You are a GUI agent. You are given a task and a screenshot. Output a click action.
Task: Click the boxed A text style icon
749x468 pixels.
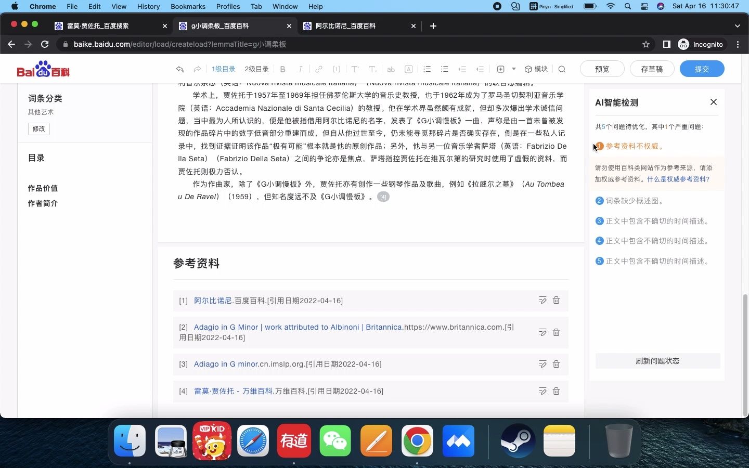pyautogui.click(x=409, y=69)
